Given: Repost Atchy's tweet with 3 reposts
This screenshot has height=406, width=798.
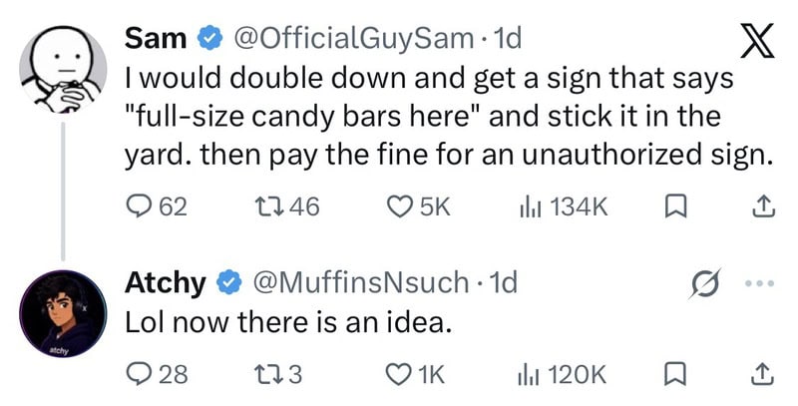Looking at the screenshot, I should (x=278, y=375).
